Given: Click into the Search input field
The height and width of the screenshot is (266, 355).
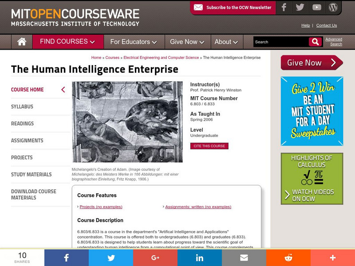Looking at the screenshot, I should pyautogui.click(x=281, y=42).
